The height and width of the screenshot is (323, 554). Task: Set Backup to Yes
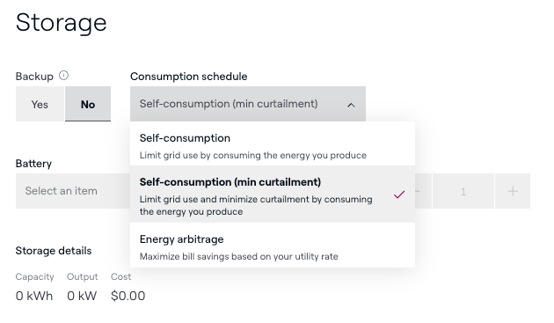40,104
